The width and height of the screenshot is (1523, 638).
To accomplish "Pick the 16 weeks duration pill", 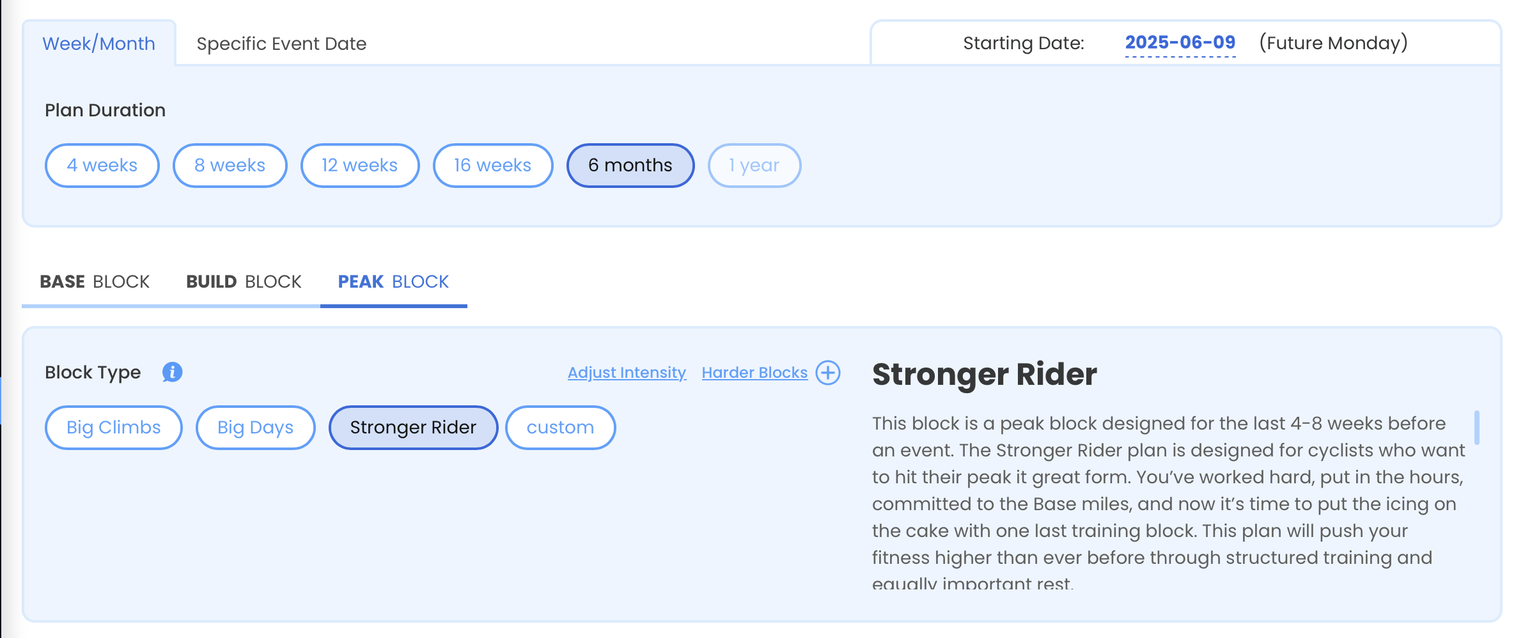I will [493, 166].
